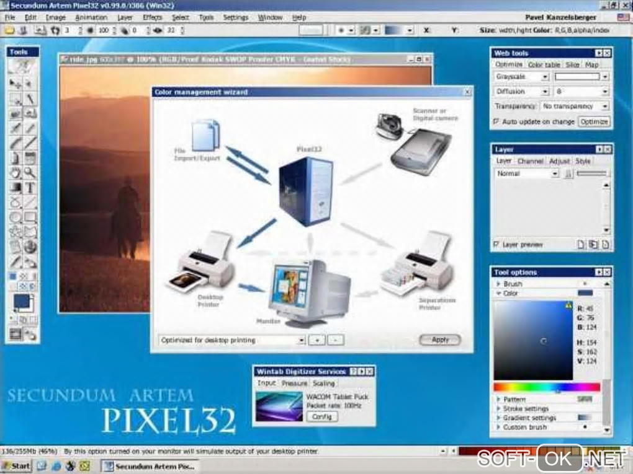Click the last page icon in Layer panel
The width and height of the screenshot is (633, 474).
pyautogui.click(x=606, y=244)
